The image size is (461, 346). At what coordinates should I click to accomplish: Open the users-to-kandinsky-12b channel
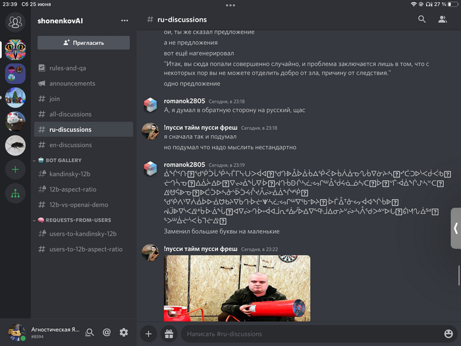point(84,233)
